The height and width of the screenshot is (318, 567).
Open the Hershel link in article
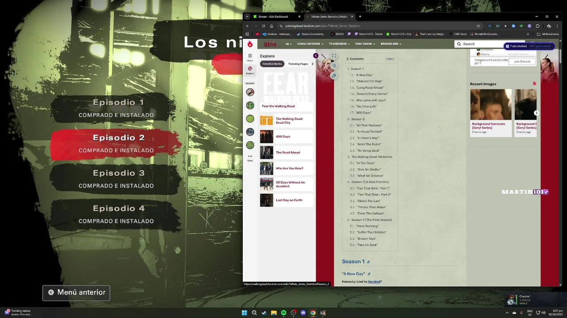(374, 282)
